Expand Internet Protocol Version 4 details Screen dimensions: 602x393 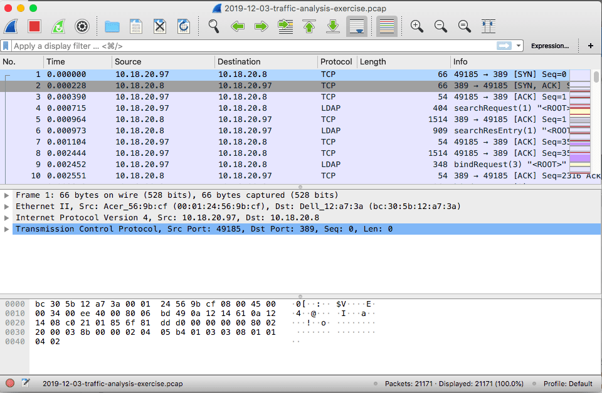(x=6, y=218)
